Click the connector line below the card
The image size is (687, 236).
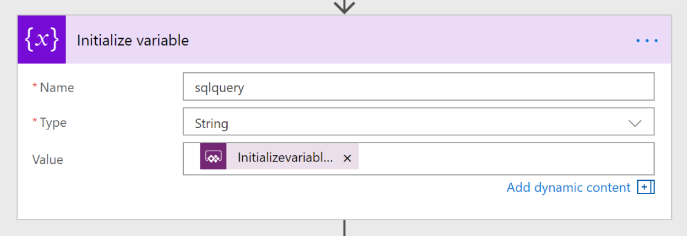tap(344, 228)
